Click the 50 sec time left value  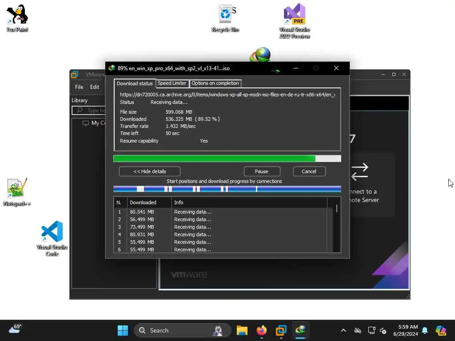click(172, 133)
